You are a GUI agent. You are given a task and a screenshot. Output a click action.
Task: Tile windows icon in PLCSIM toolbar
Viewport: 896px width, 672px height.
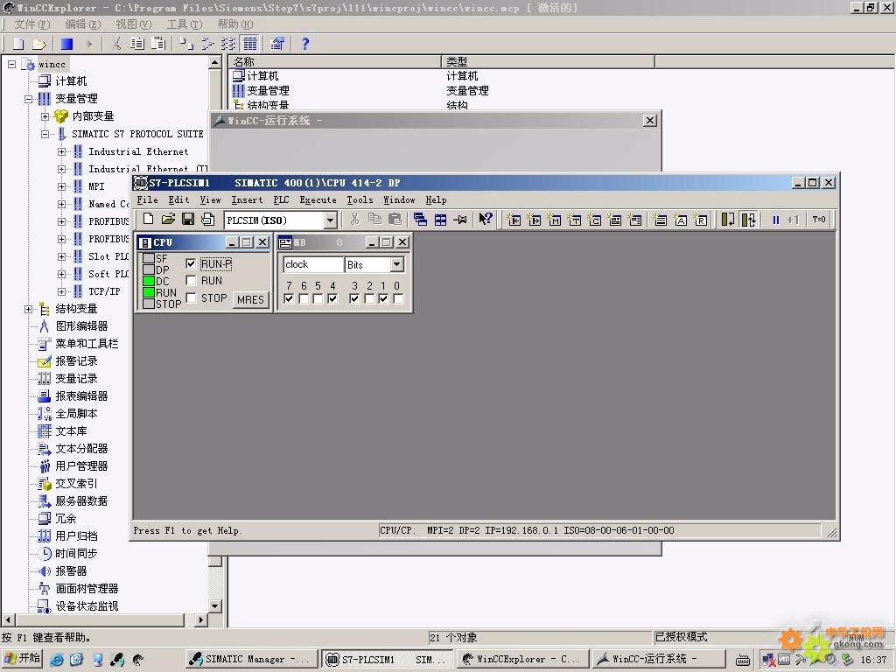(x=440, y=220)
